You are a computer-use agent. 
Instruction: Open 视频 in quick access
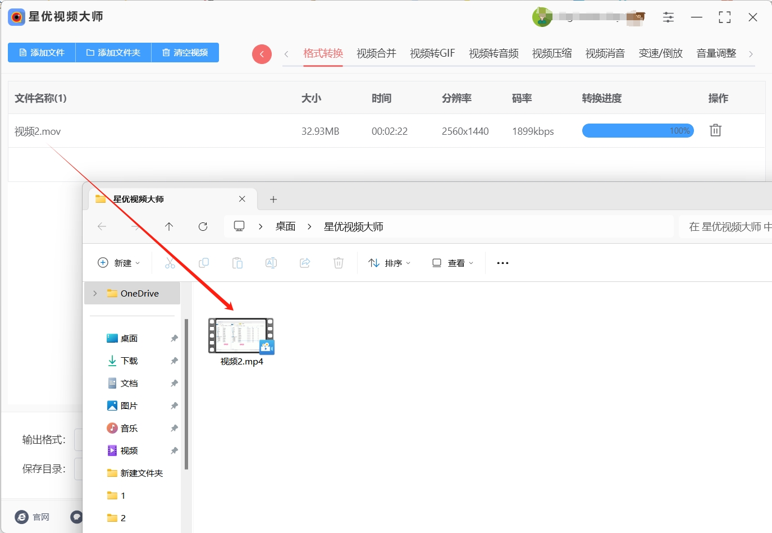[x=129, y=450]
